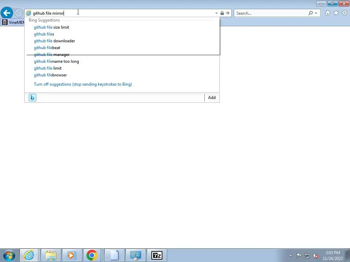Open the blank document taskbar icon
The width and height of the screenshot is (350, 262).
pos(114,255)
